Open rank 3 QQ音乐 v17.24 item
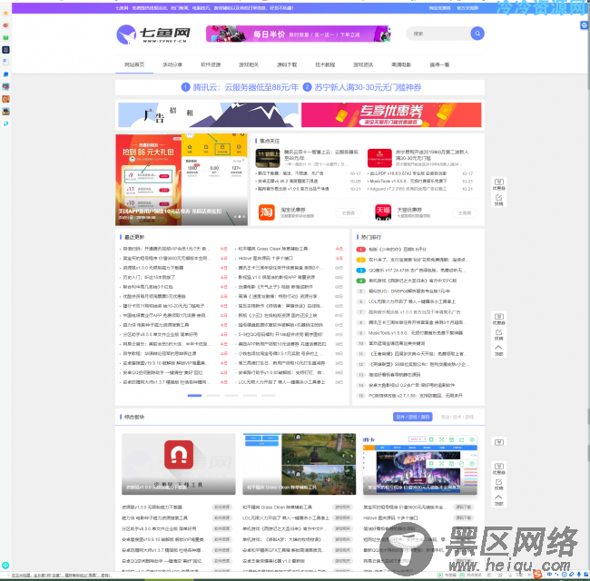 pyautogui.click(x=417, y=271)
